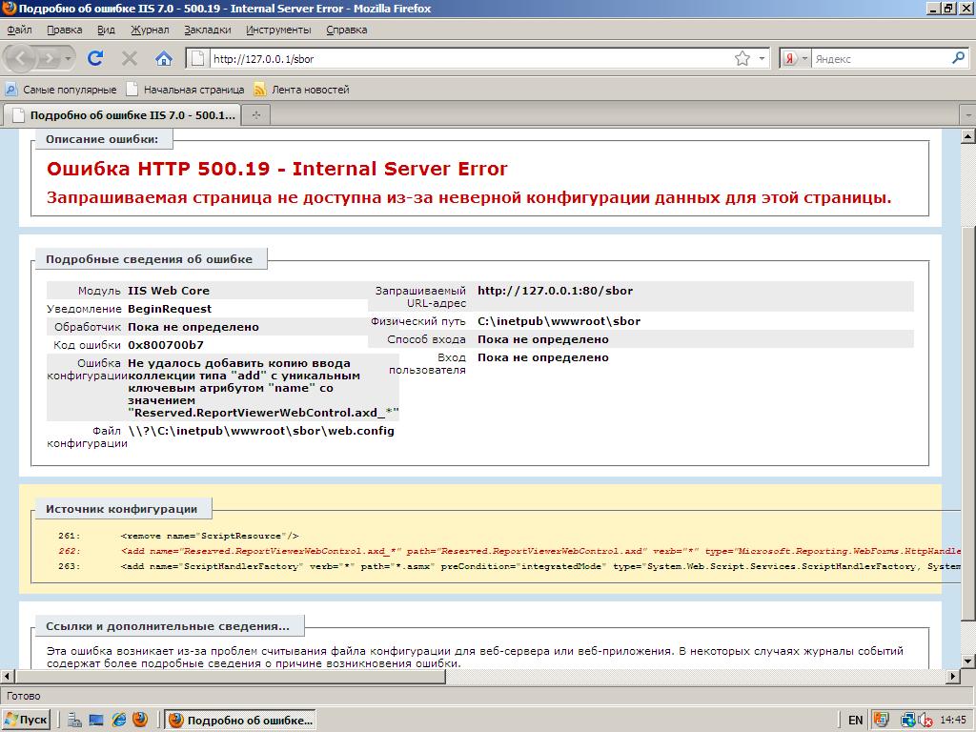Click the IIS Web Core module value
This screenshot has width=976, height=732.
click(169, 291)
